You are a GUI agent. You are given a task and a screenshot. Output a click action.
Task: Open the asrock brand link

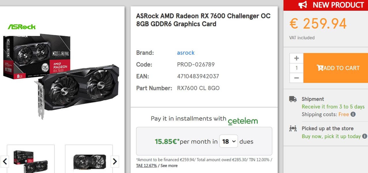(x=186, y=53)
